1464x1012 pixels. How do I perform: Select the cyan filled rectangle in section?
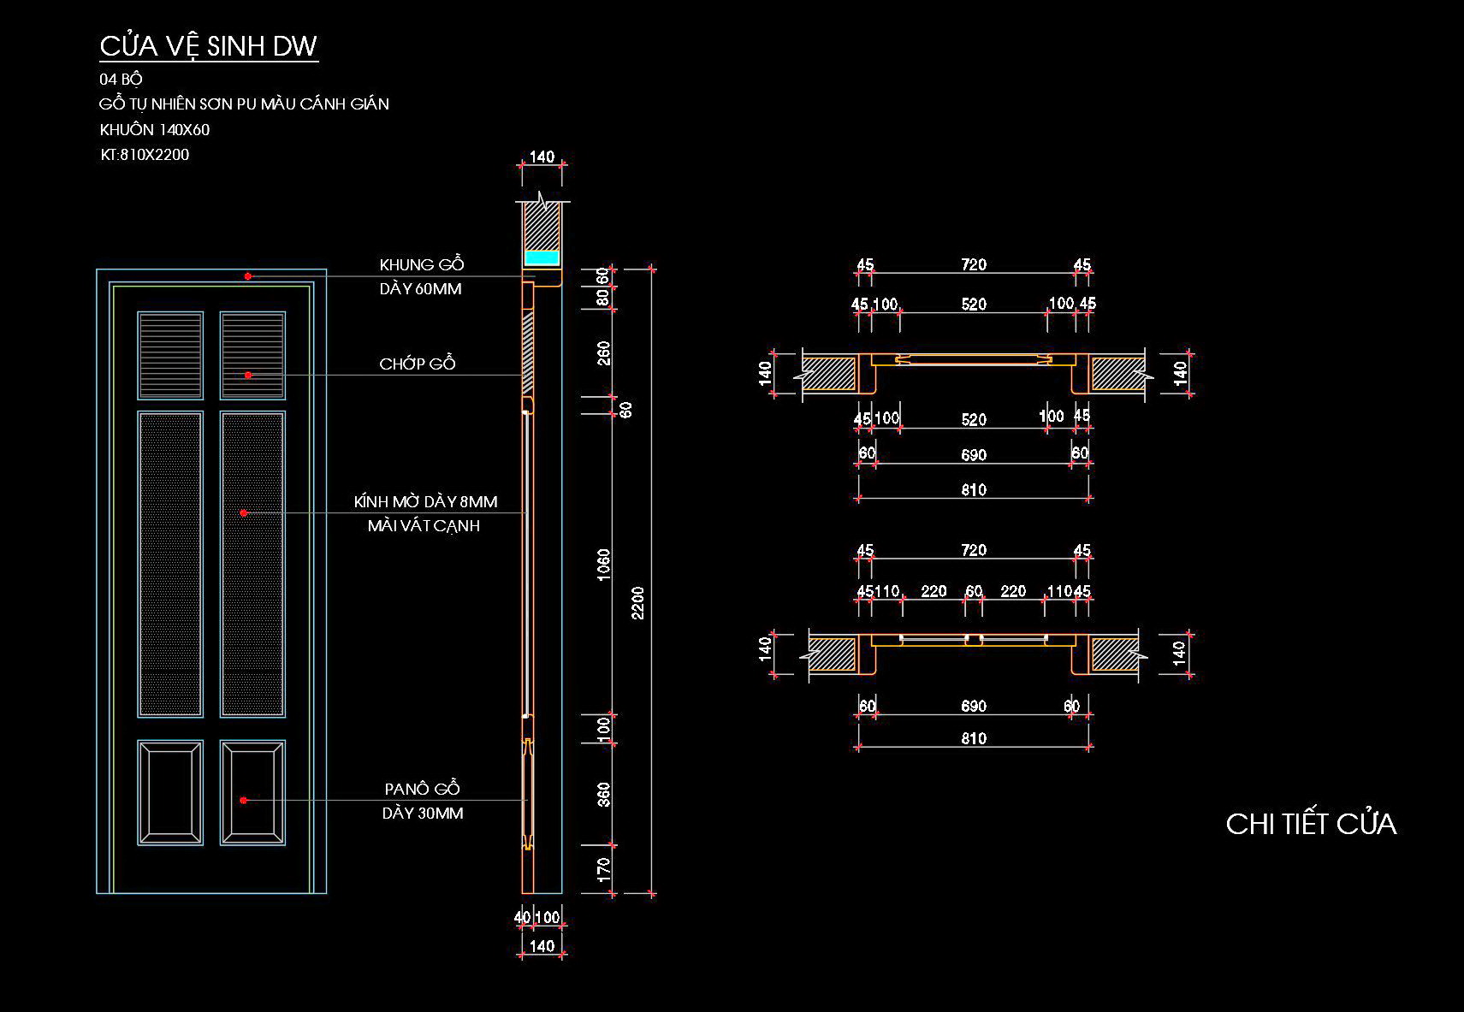pyautogui.click(x=542, y=257)
